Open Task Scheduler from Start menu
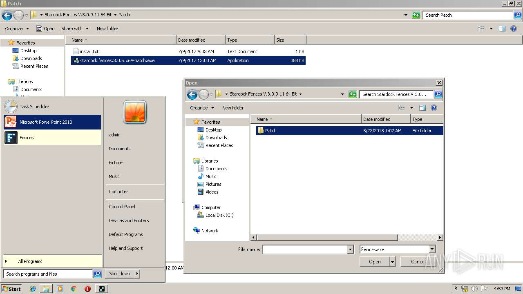 click(x=52, y=107)
